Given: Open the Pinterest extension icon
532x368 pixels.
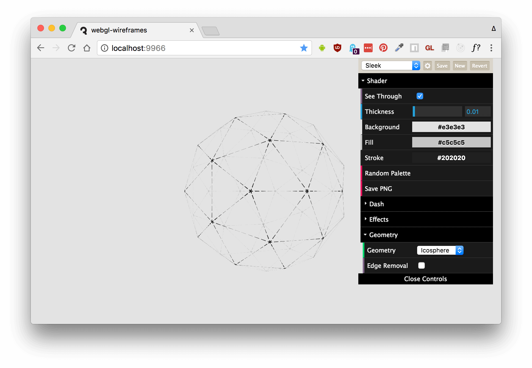Looking at the screenshot, I should 383,48.
